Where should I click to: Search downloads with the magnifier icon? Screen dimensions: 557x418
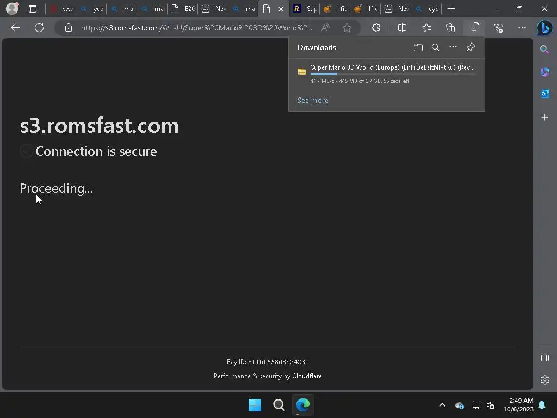click(x=436, y=47)
